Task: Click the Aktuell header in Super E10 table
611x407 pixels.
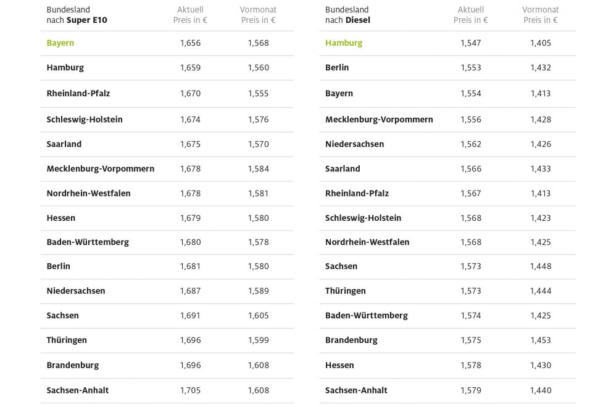Action: (190, 15)
